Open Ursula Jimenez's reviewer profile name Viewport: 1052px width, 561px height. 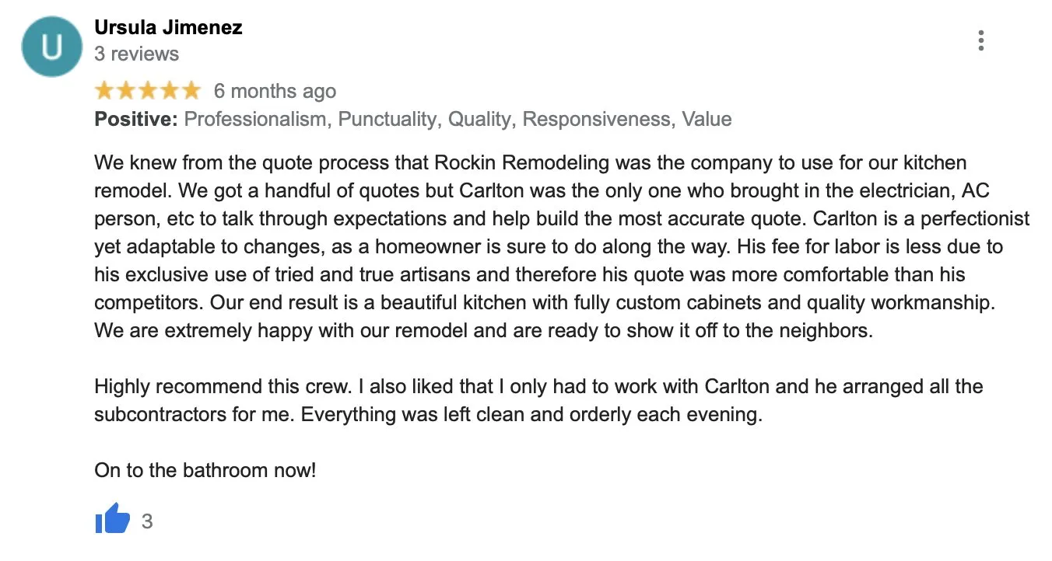[168, 27]
